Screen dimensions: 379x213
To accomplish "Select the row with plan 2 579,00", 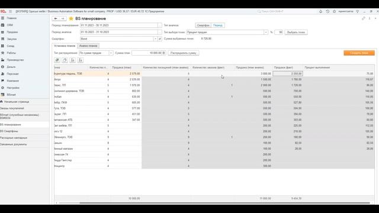I will [214, 73].
